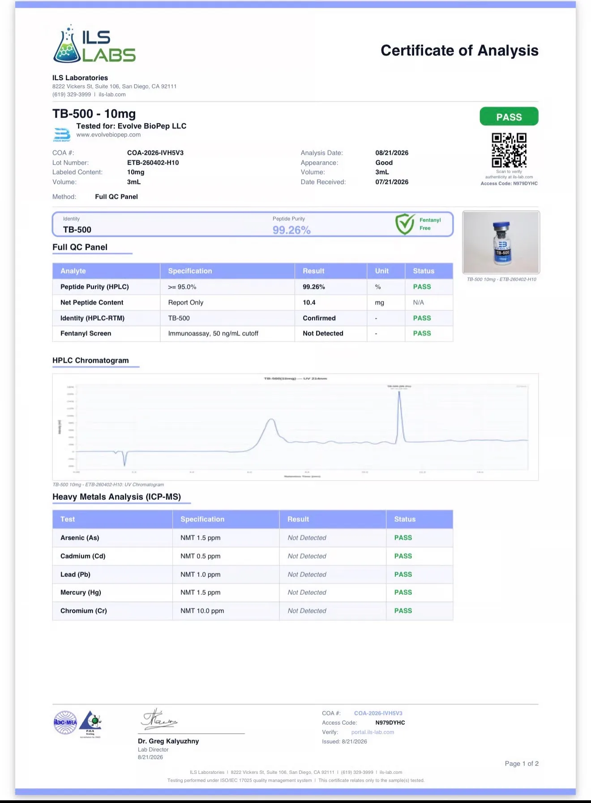Click the Analysis Date 08/21/2026 value
Screen dimensions: 591x803
392,153
